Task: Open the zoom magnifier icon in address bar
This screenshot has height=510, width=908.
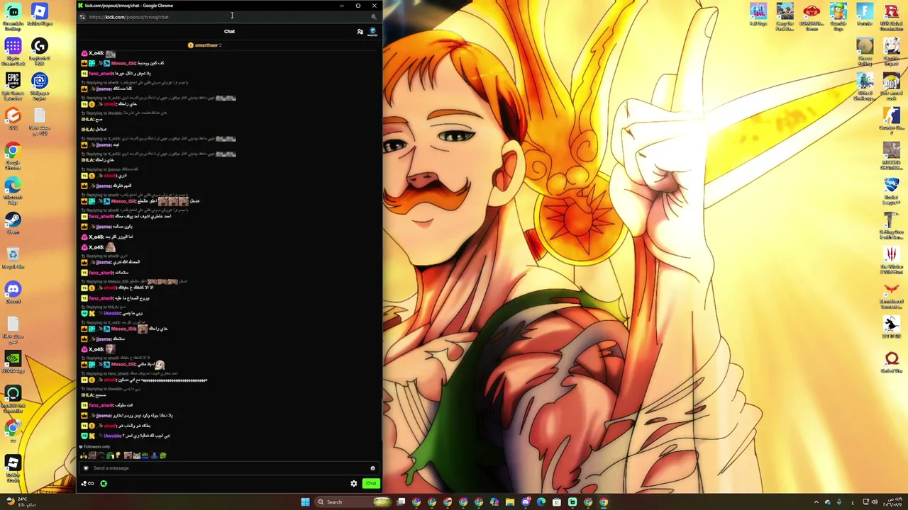Action: (374, 17)
